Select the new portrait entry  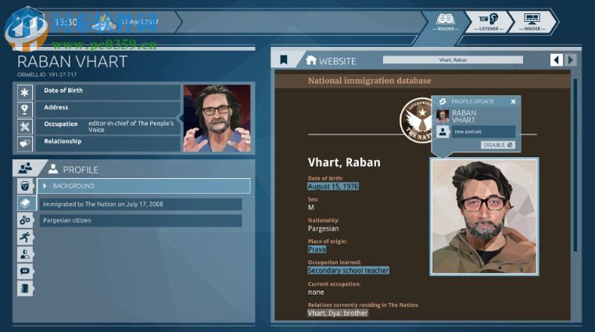pos(483,131)
